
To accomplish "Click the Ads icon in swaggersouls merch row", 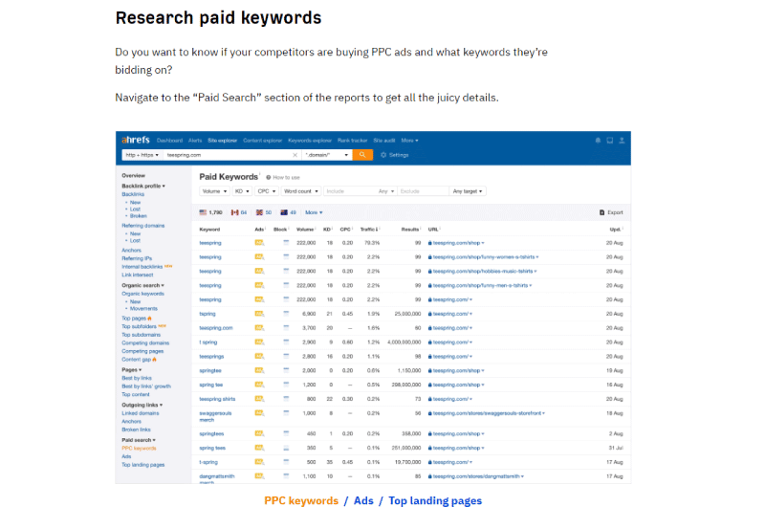I will pyautogui.click(x=259, y=413).
